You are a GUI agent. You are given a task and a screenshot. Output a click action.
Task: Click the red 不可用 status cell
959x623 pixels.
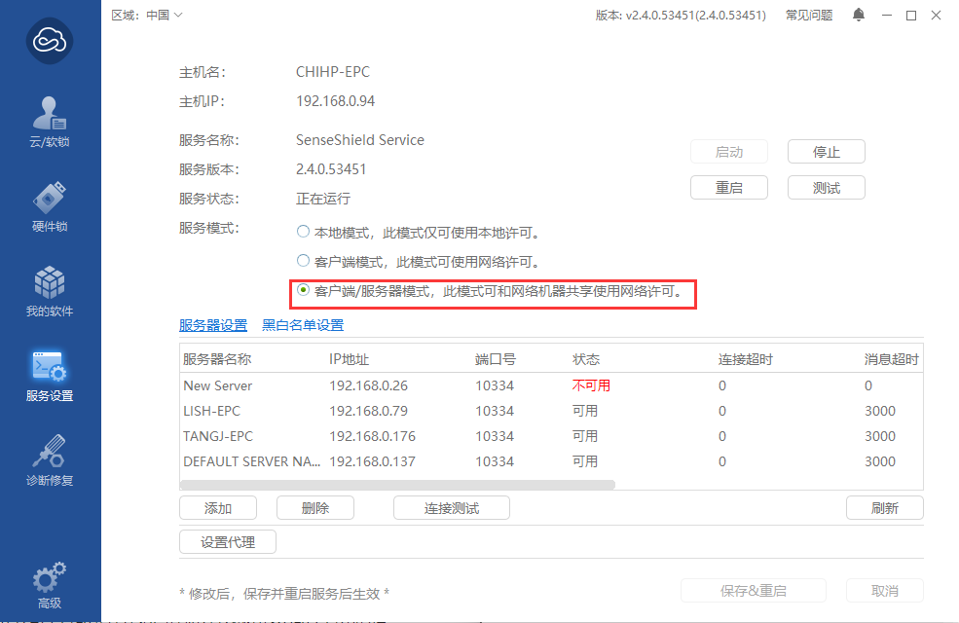[591, 385]
